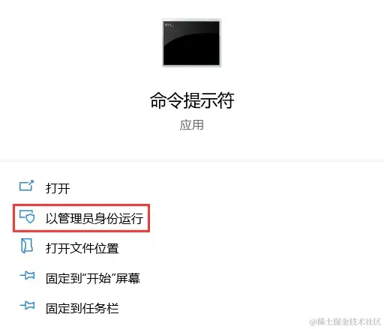Choose 以管理员身份运行 from the action list
Screen dimensions: 384x329
pyautogui.click(x=94, y=218)
